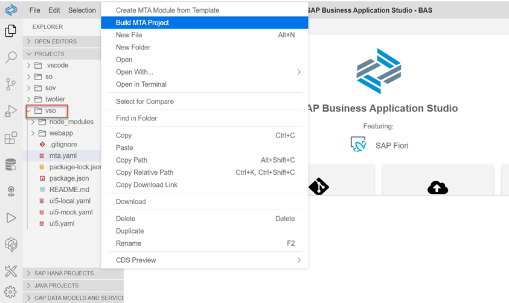Viewport: 509px width, 303px height.
Task: Choose Copy Relative Path menu entry
Action: (x=205, y=172)
